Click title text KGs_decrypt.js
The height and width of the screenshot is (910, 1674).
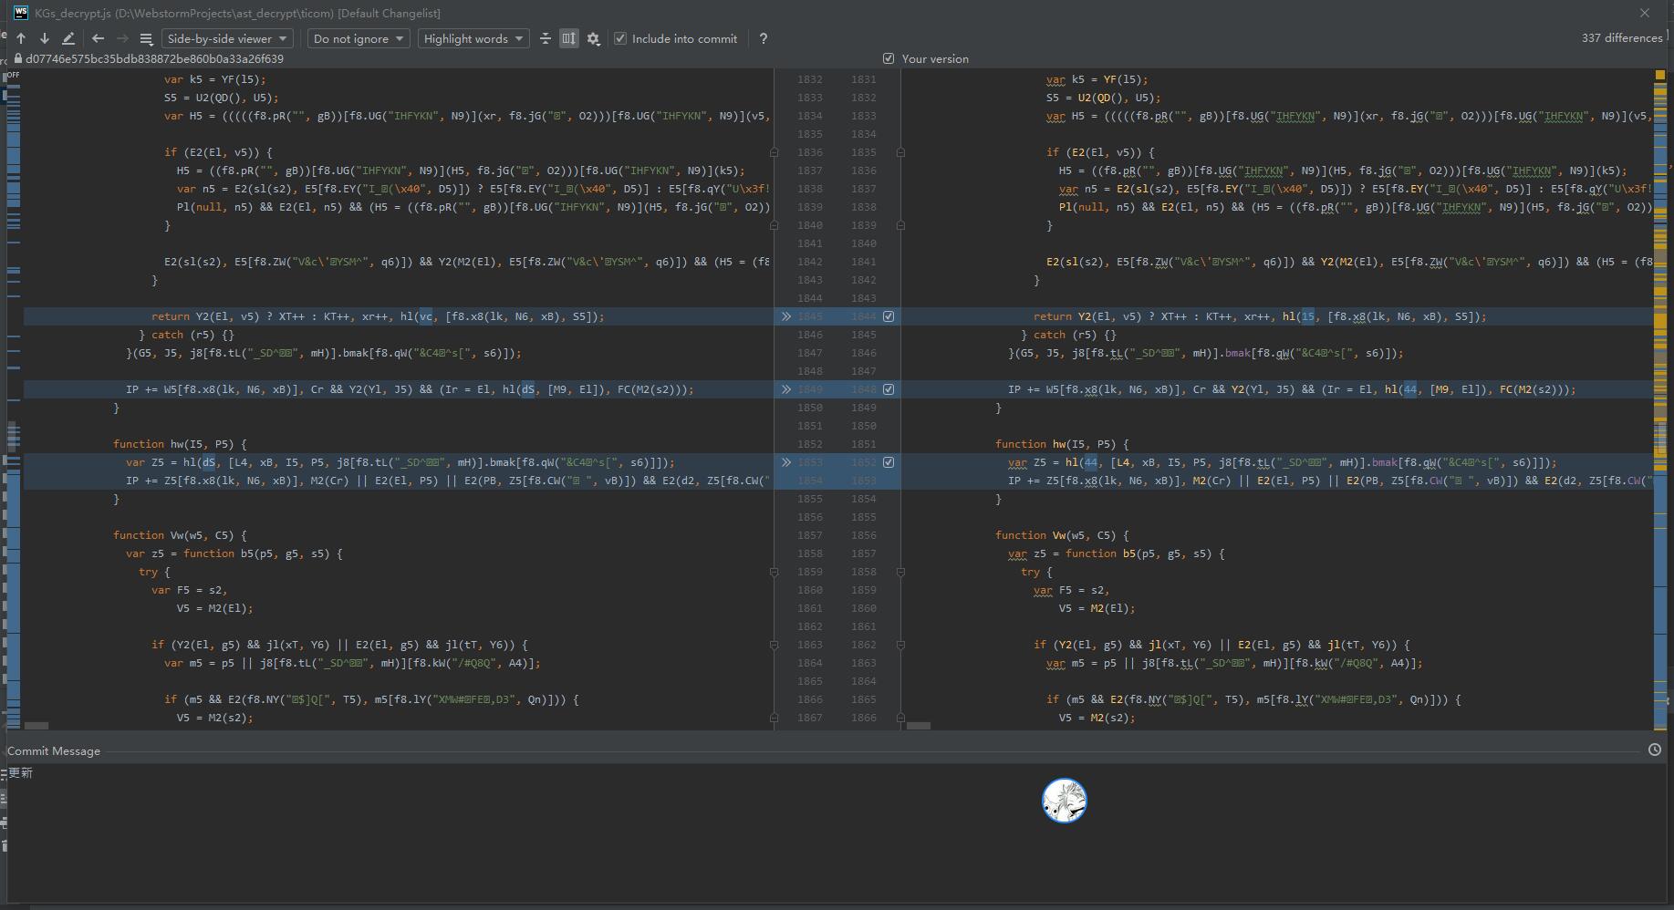[73, 13]
